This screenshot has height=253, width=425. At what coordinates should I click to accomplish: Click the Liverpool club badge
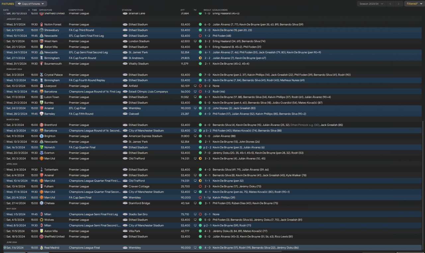coord(42,86)
